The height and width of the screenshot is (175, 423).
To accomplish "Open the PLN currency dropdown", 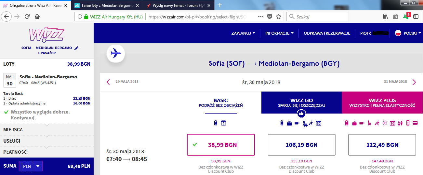I will (31, 166).
